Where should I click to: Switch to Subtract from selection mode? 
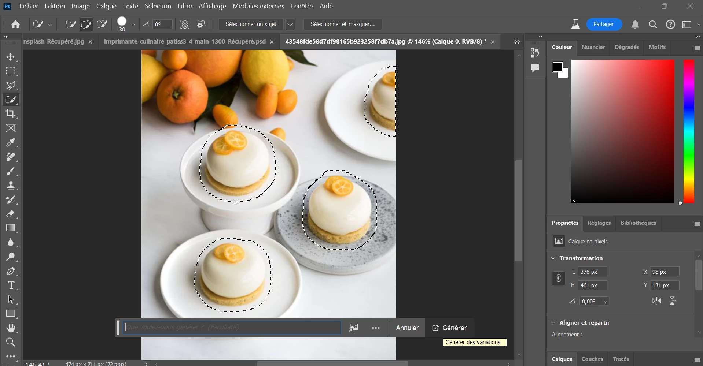click(x=102, y=25)
